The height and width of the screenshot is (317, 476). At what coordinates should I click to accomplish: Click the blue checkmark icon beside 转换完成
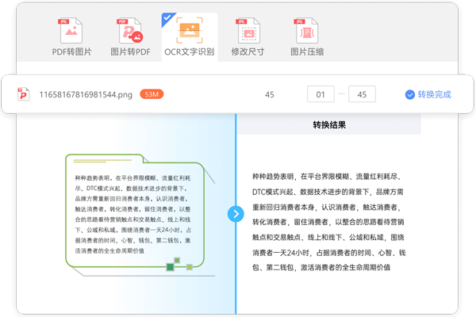click(409, 94)
